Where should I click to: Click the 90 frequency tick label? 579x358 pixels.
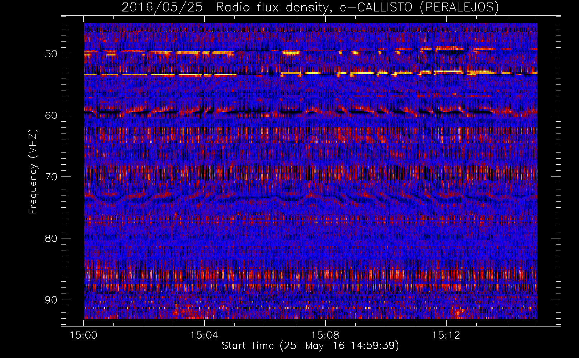click(x=51, y=300)
